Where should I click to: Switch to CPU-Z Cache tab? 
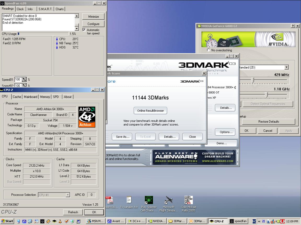pyautogui.click(x=17, y=97)
